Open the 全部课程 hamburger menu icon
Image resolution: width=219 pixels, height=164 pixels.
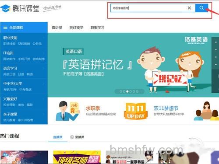[x=5, y=28]
